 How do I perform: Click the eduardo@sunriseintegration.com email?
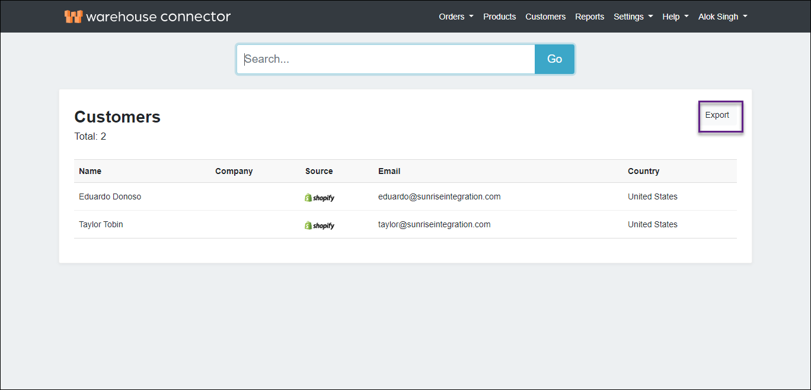tap(439, 196)
